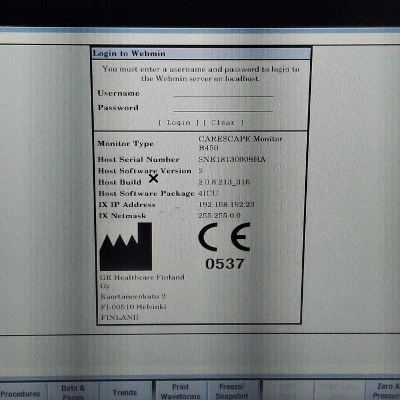
Task: Click the serial number 'SNE18130009HA'
Action: (x=232, y=159)
